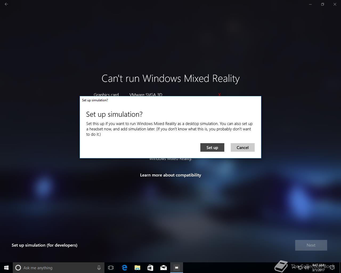Open the Action Center notifications icon
The width and height of the screenshot is (341, 273).
click(332, 268)
